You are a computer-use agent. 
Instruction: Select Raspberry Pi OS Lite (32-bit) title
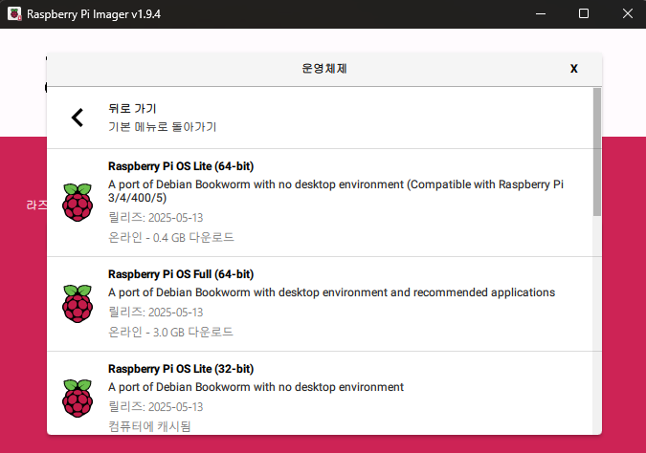(181, 369)
